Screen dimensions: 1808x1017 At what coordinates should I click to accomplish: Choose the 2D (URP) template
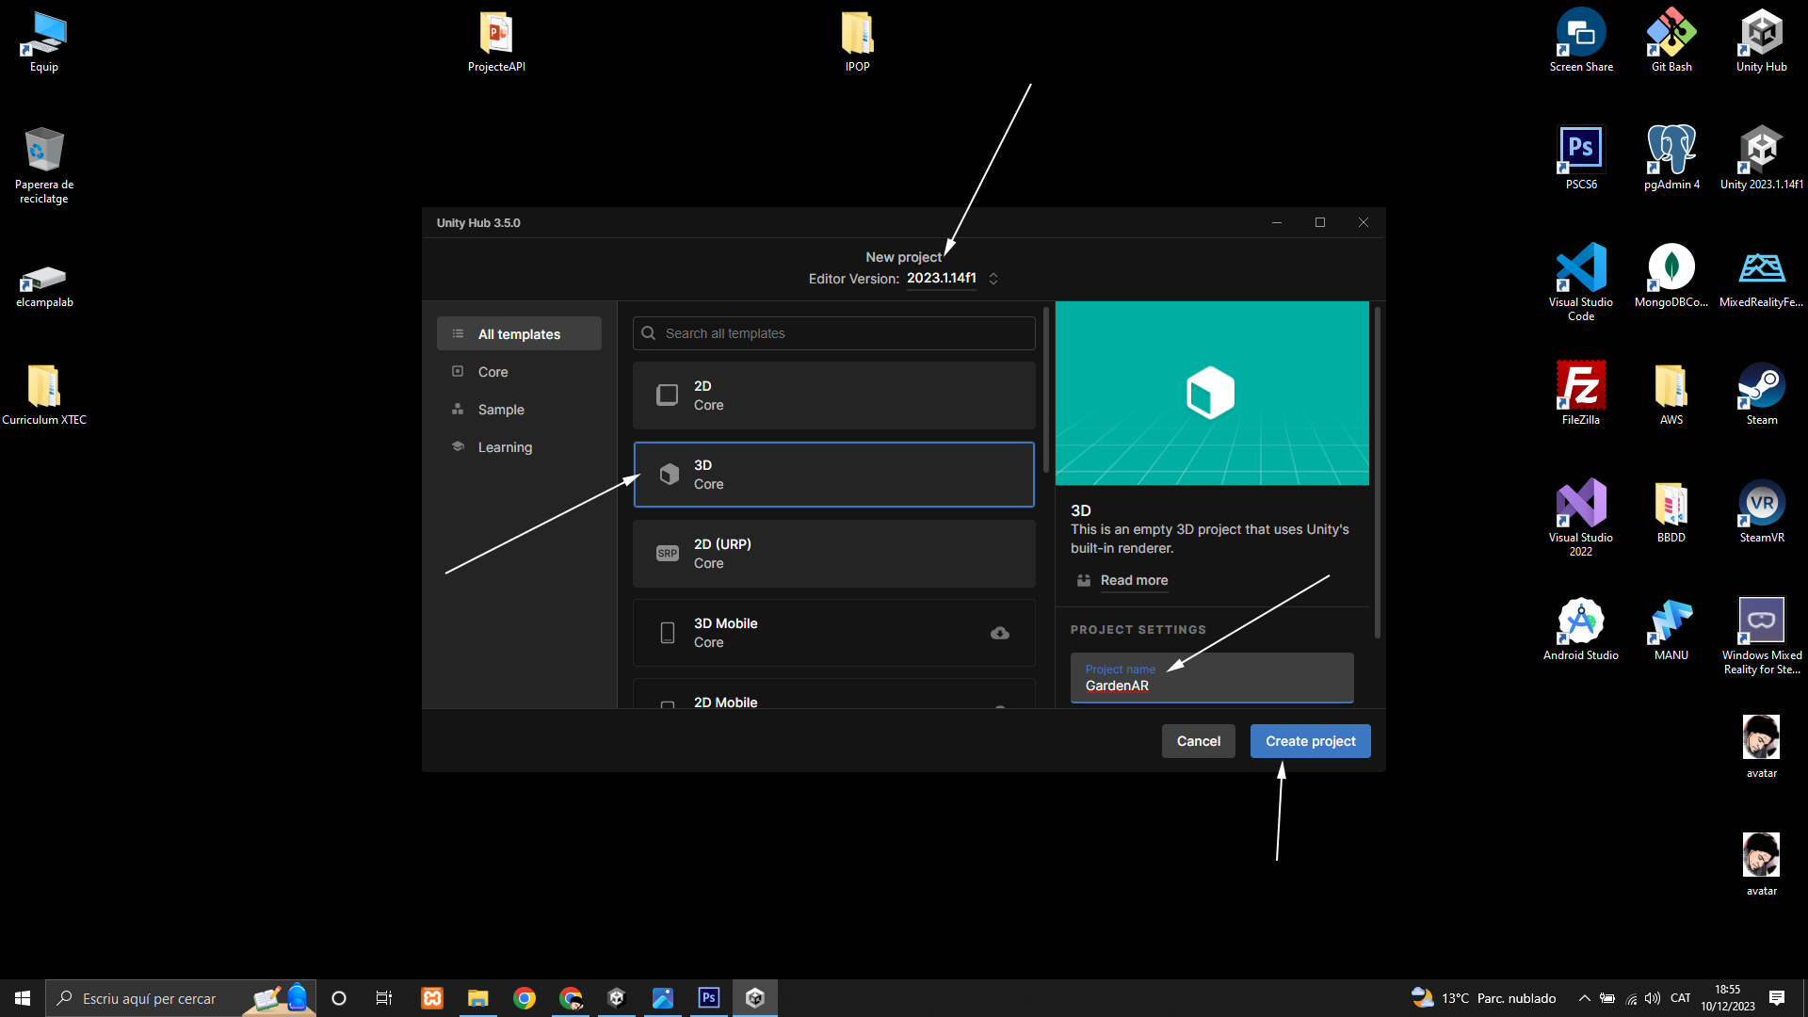tap(833, 554)
